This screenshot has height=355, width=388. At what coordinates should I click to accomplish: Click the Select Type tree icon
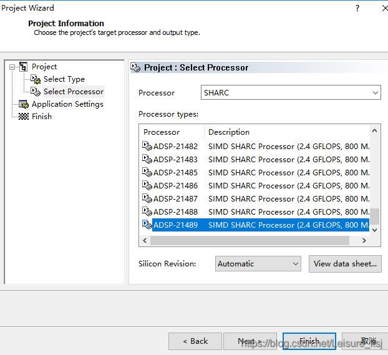point(36,79)
